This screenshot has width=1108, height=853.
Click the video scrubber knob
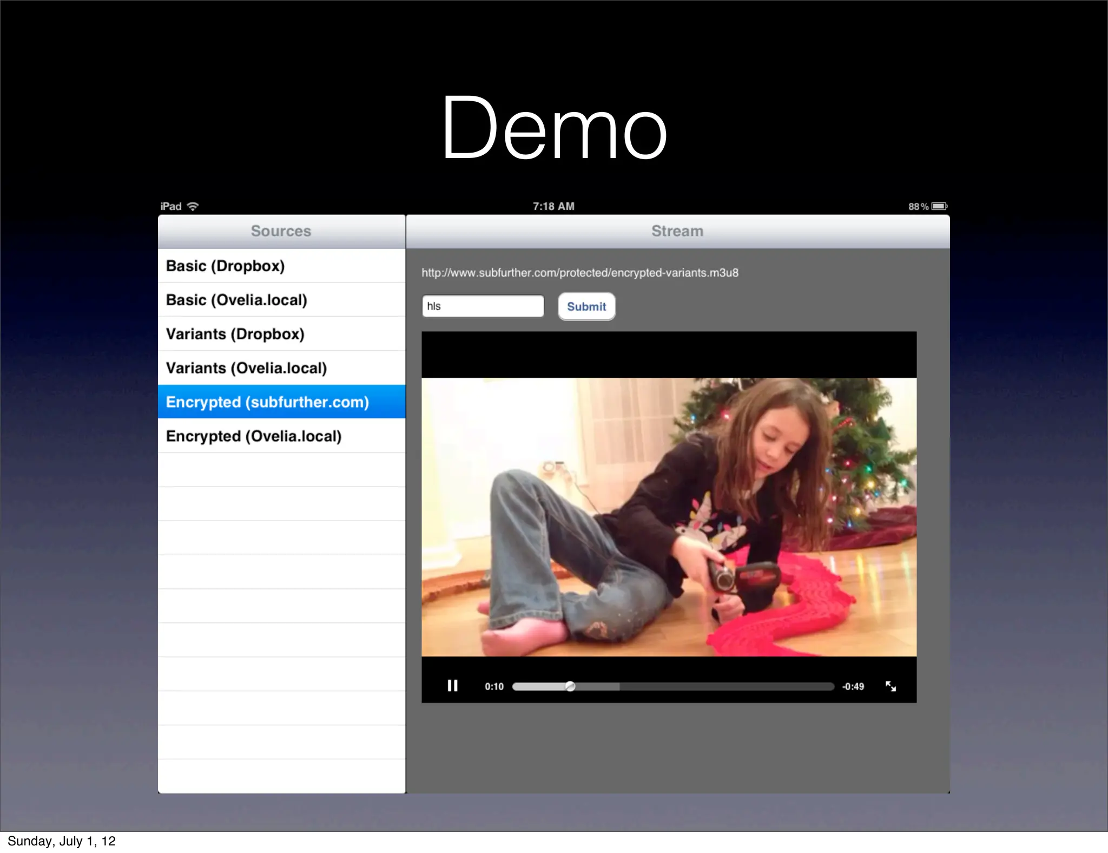(570, 686)
